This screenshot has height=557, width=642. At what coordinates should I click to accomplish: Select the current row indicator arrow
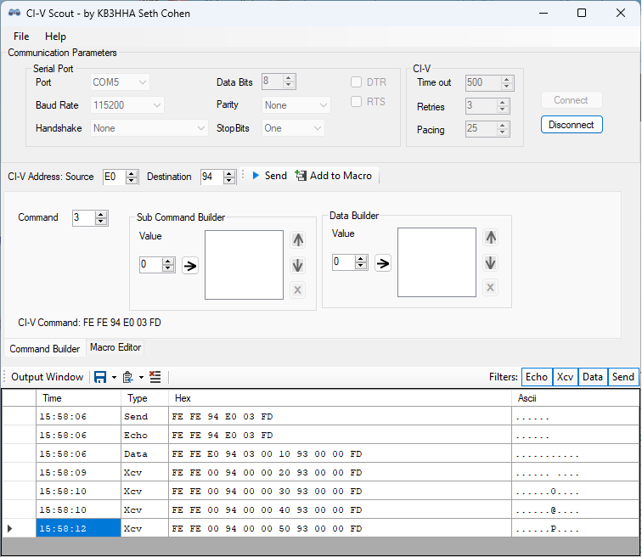pyautogui.click(x=10, y=528)
